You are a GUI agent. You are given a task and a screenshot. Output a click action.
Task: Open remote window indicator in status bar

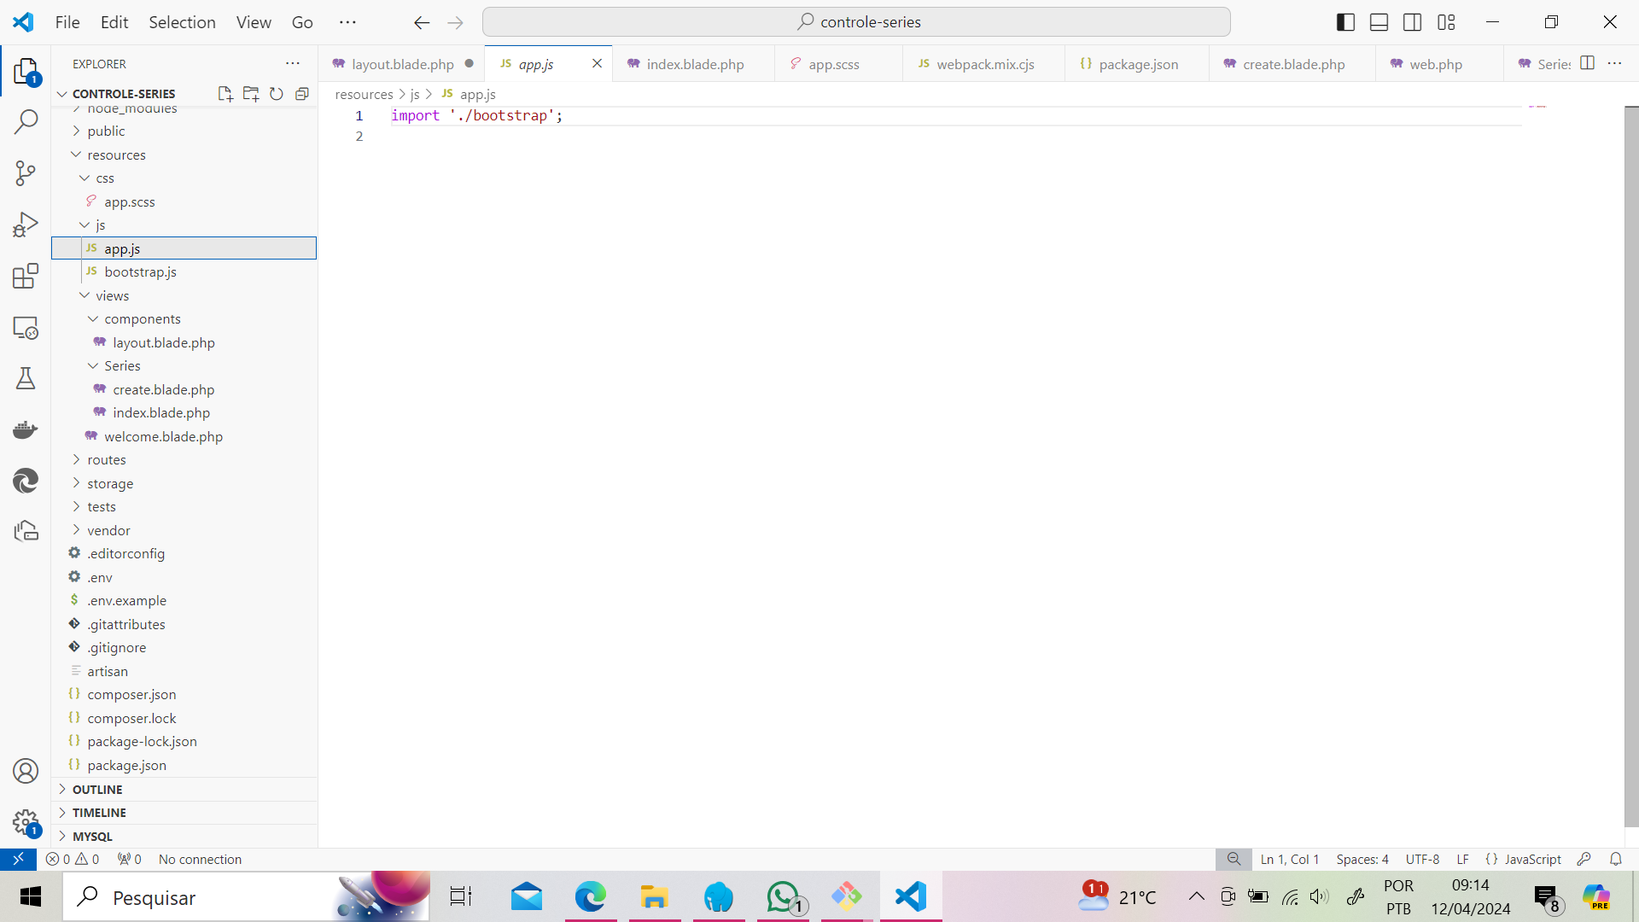(x=18, y=860)
